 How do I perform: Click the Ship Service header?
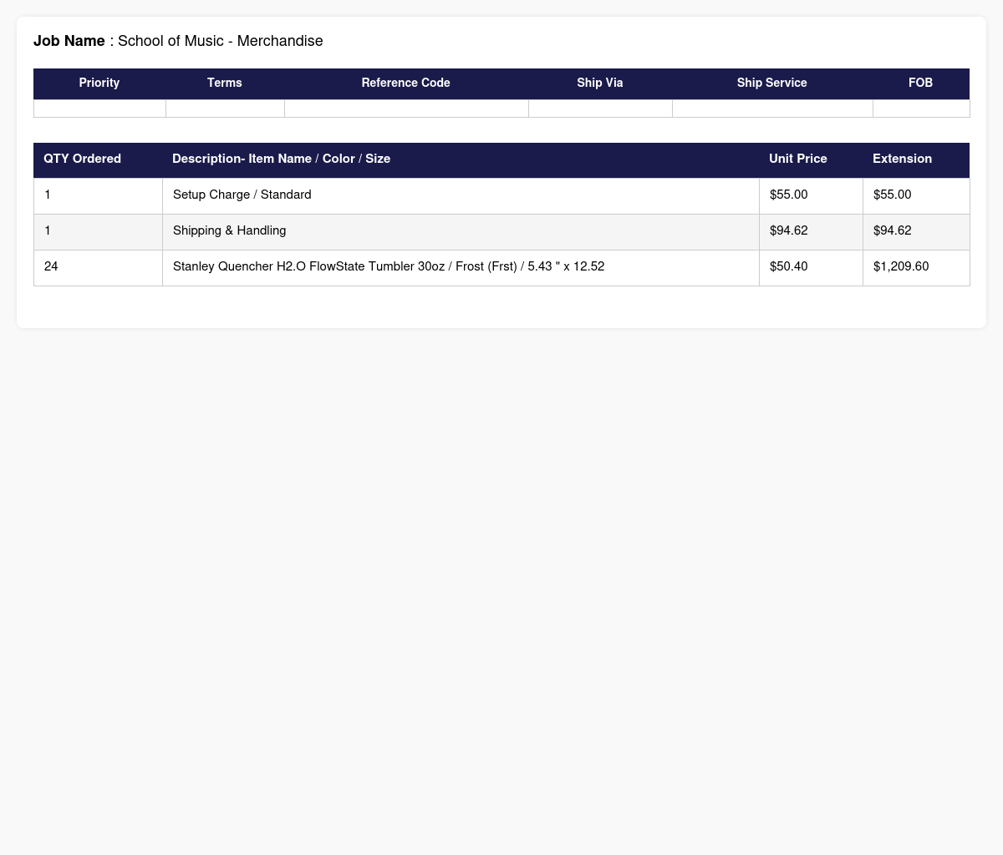pos(772,83)
